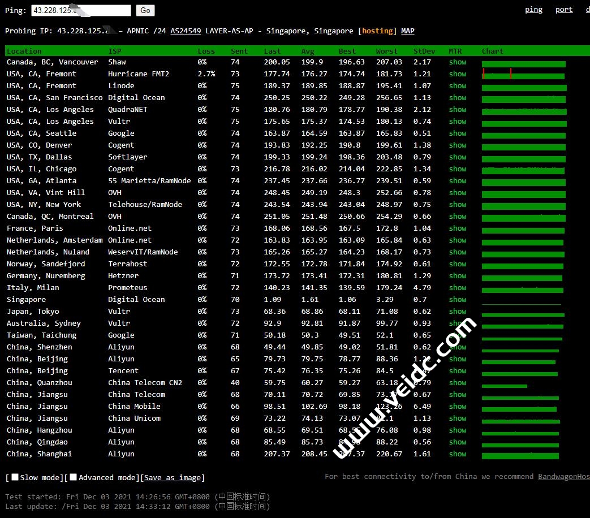The height and width of the screenshot is (518, 590).
Task: Show MTR for Nuremberg Hetzner
Action: 458,276
